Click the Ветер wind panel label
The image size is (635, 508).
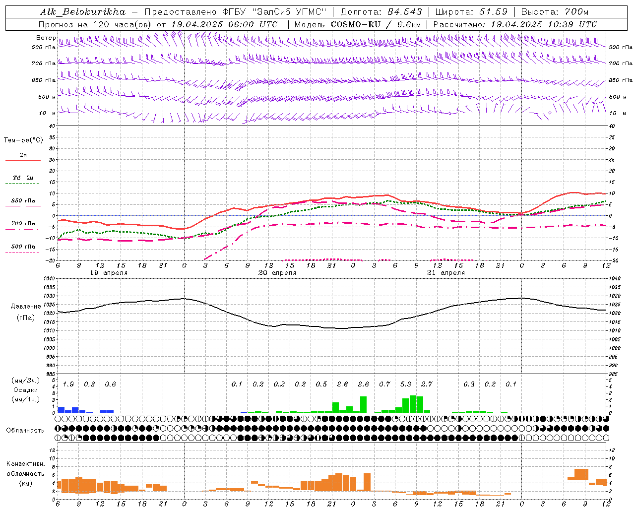[46, 38]
